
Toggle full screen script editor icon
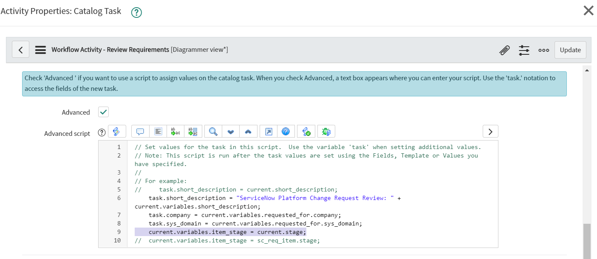coord(269,132)
